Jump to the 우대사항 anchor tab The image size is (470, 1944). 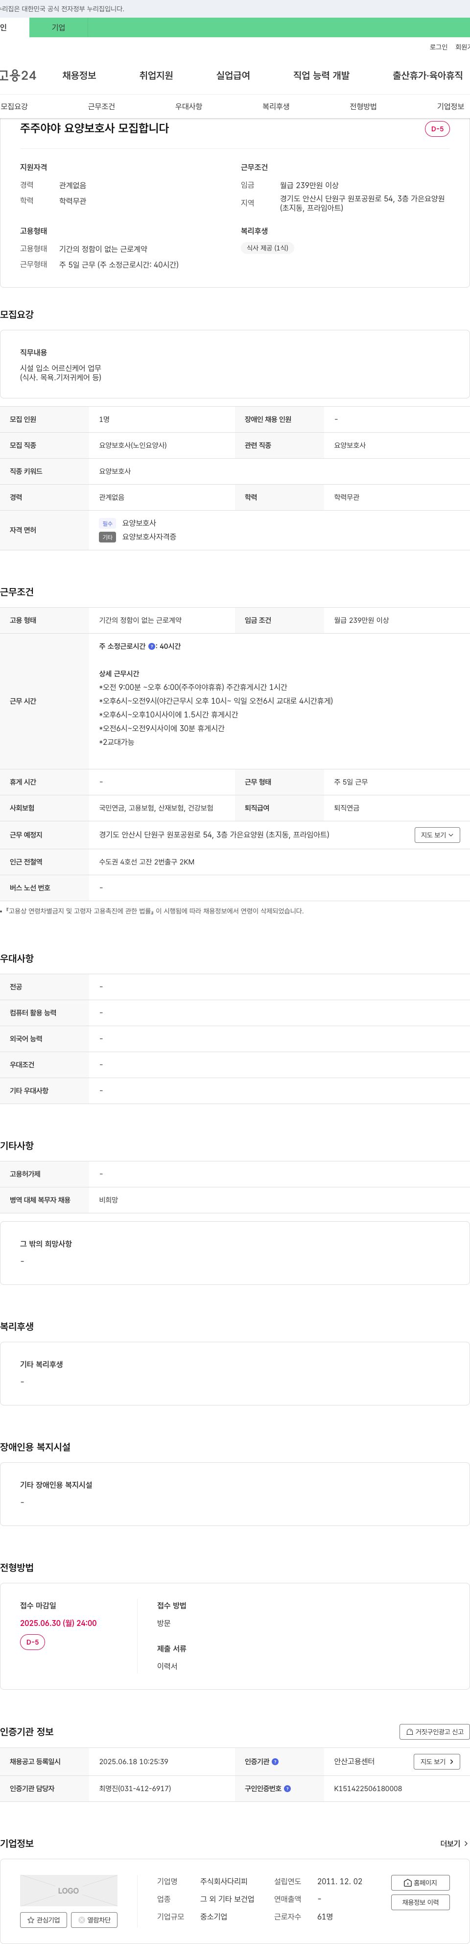coord(188,106)
